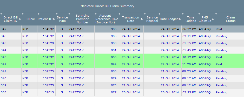Open highlighted claim 343

[3, 57]
